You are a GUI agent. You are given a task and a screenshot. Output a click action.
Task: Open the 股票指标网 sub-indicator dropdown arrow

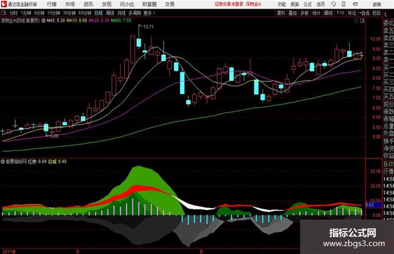point(3,161)
